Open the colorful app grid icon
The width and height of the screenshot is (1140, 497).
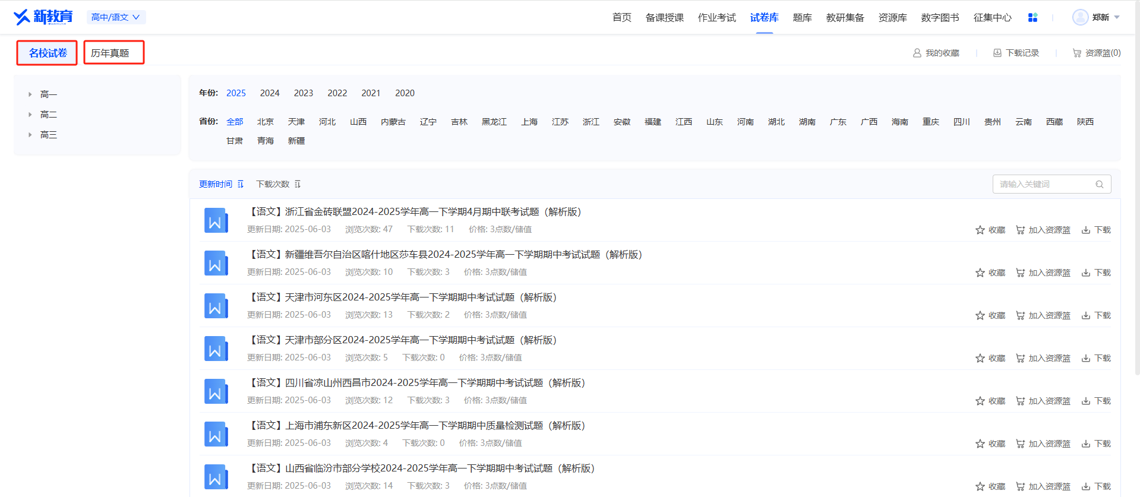1032,18
